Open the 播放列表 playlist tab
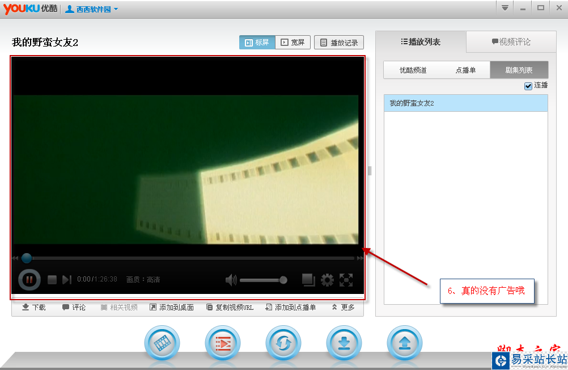The width and height of the screenshot is (568, 370). tap(421, 42)
